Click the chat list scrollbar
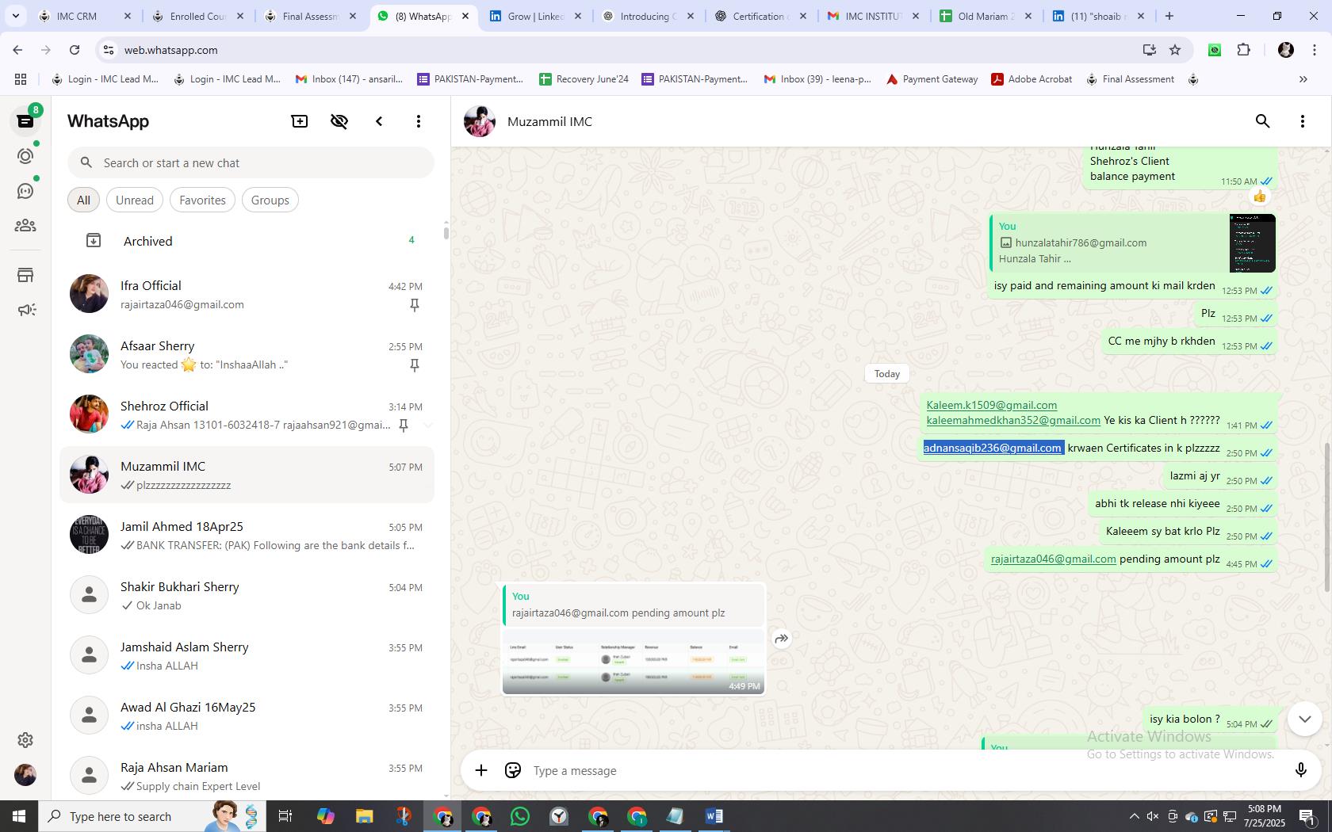This screenshot has height=832, width=1332. (x=446, y=232)
